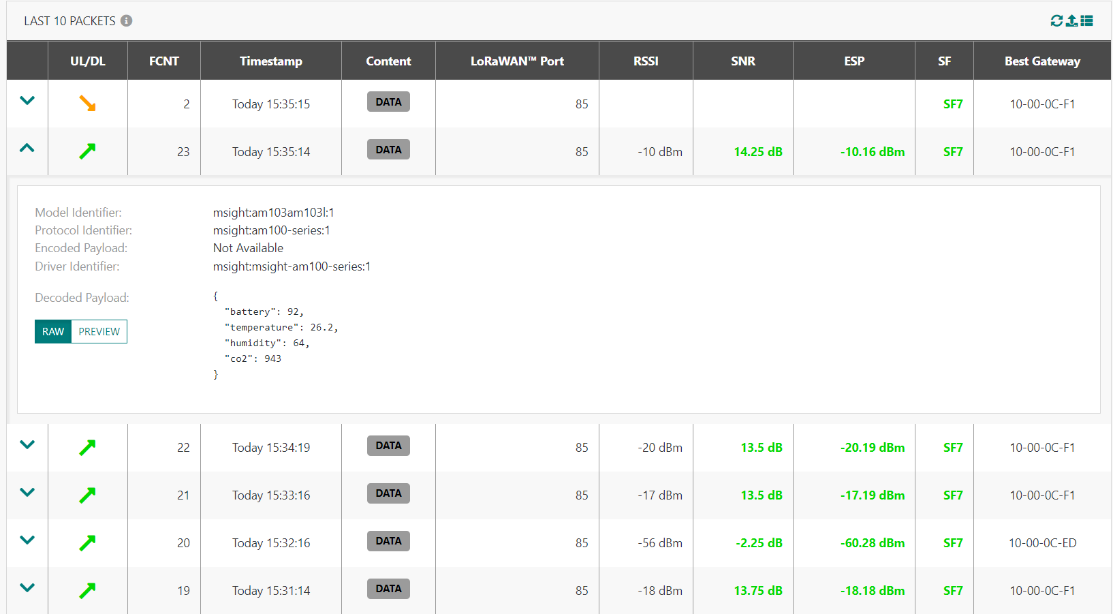Click gateway 10-00-0C-ED in FCNT 20 row
Viewport: 1113px width, 614px height.
tap(1042, 543)
